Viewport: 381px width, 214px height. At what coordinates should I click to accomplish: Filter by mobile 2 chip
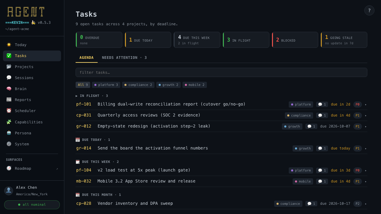(195, 85)
